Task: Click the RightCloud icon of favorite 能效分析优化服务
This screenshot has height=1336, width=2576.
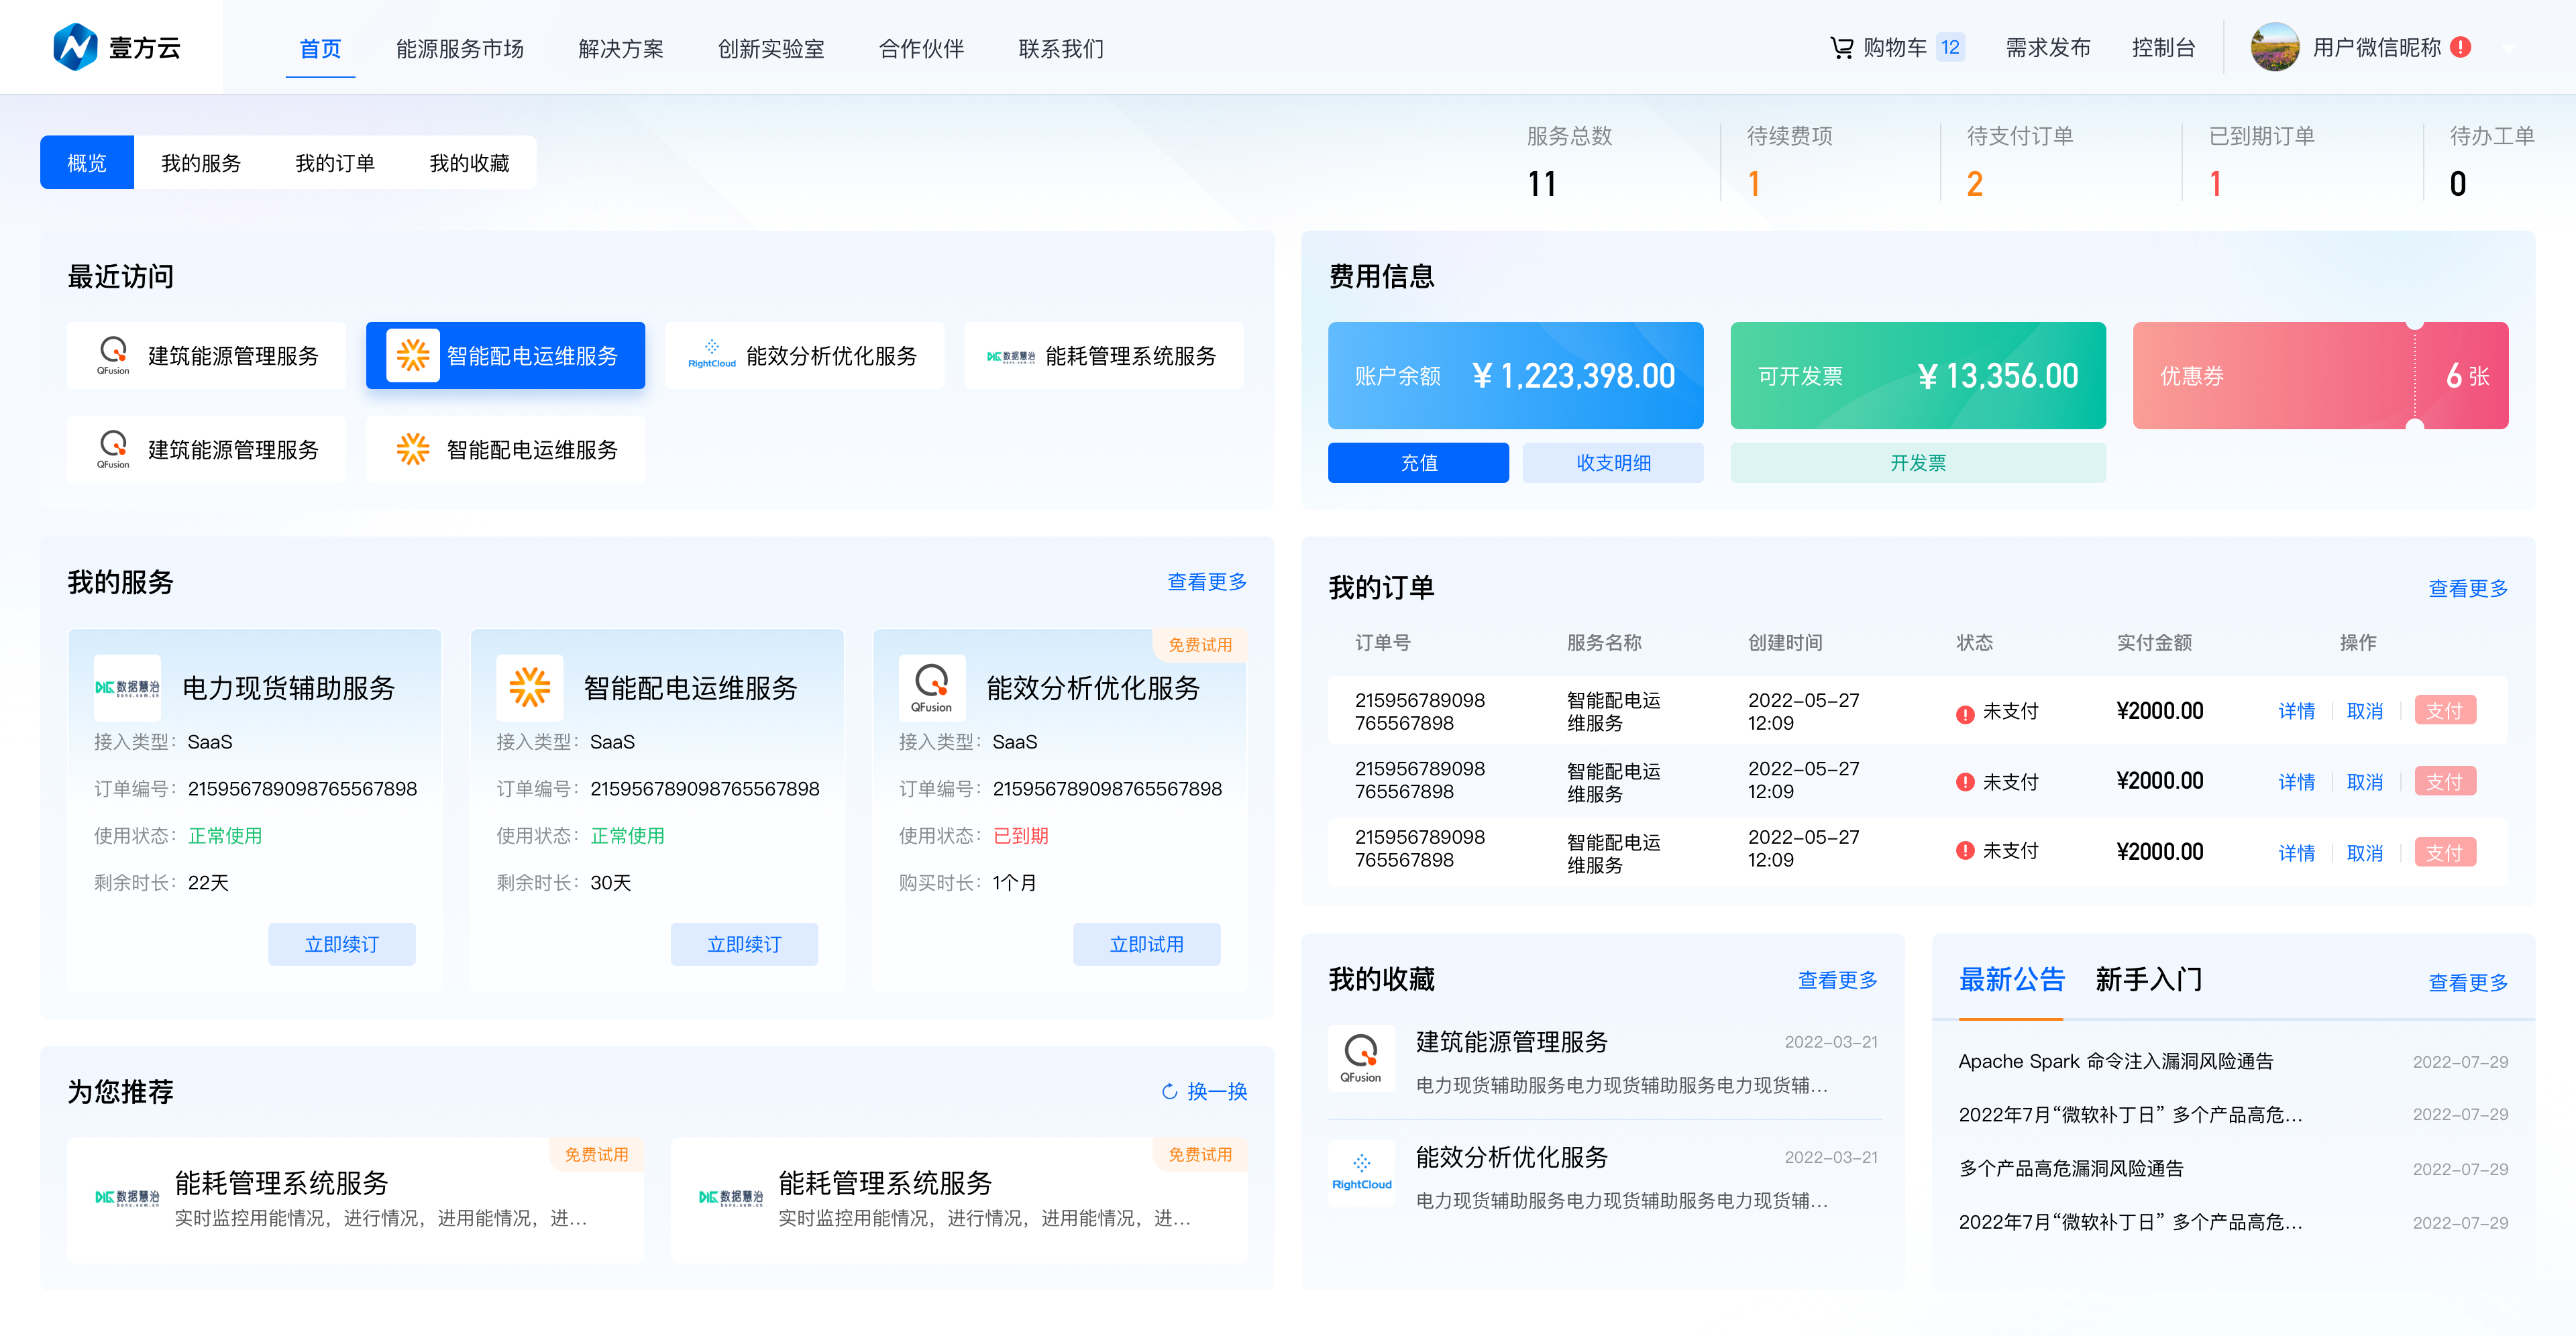Action: pos(1361,1173)
